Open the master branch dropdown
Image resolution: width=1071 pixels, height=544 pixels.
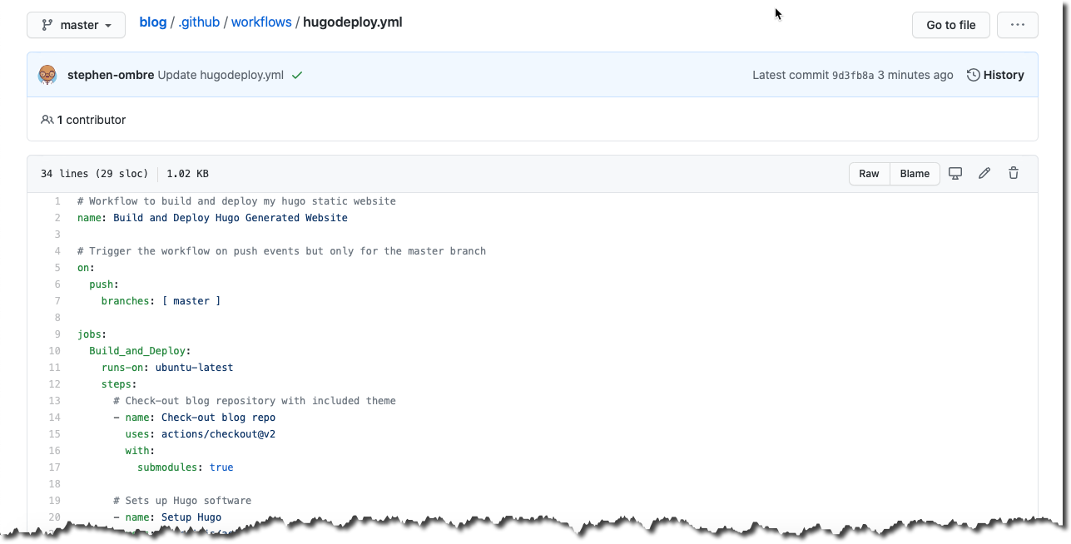[76, 25]
